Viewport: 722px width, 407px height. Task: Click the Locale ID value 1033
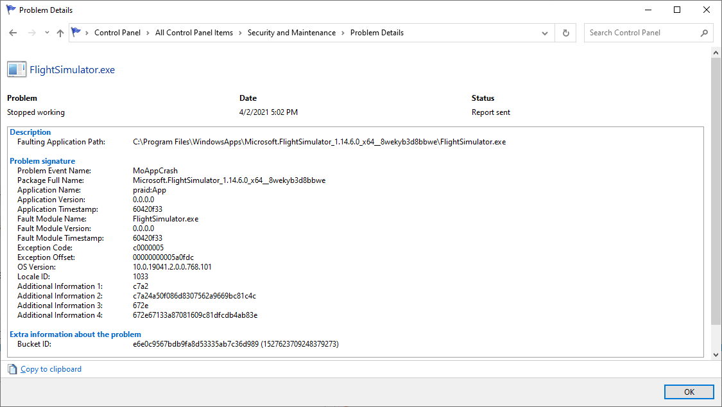141,277
